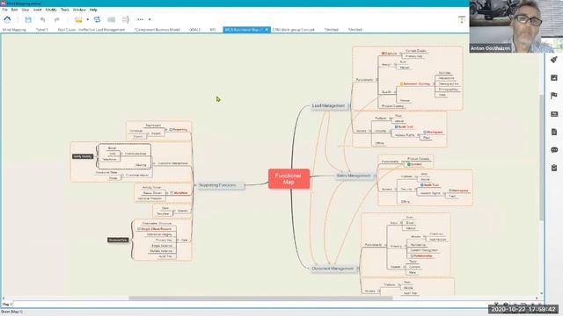Open the Notes page side panel icon
The width and height of the screenshot is (563, 316).
[x=554, y=132]
